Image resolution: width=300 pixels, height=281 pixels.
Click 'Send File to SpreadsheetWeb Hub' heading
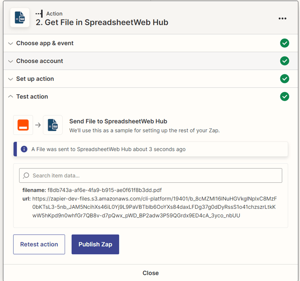[118, 121]
